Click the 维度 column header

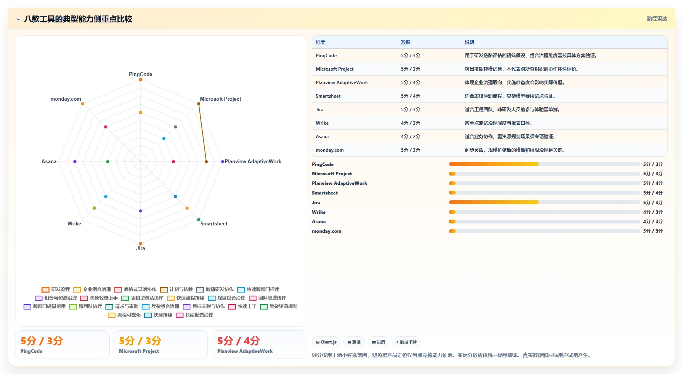click(x=320, y=42)
